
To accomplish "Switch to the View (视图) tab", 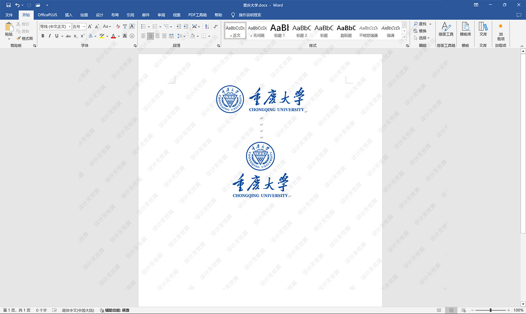I will (177, 15).
